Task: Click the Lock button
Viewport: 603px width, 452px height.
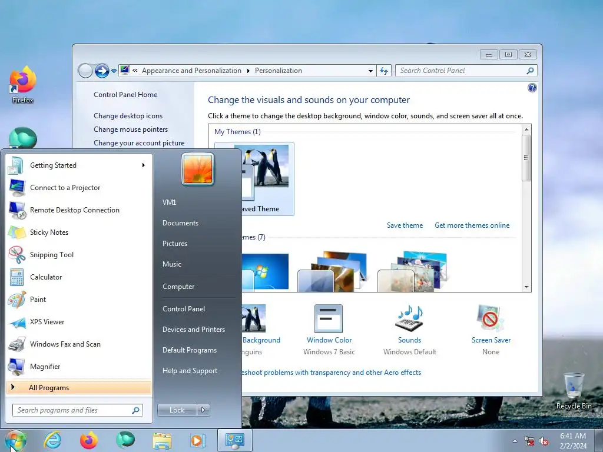Action: 177,410
